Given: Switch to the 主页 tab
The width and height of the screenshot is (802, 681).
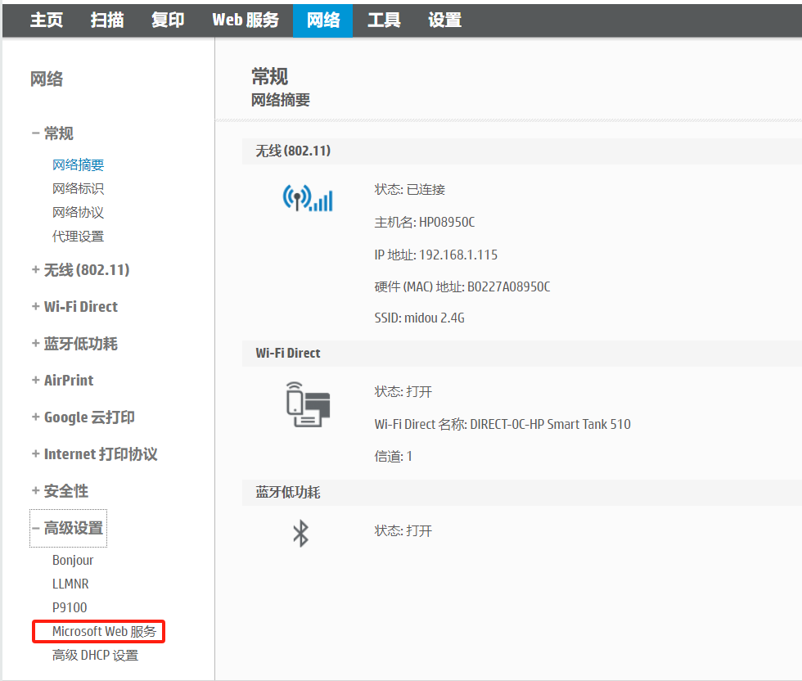Looking at the screenshot, I should pos(46,20).
